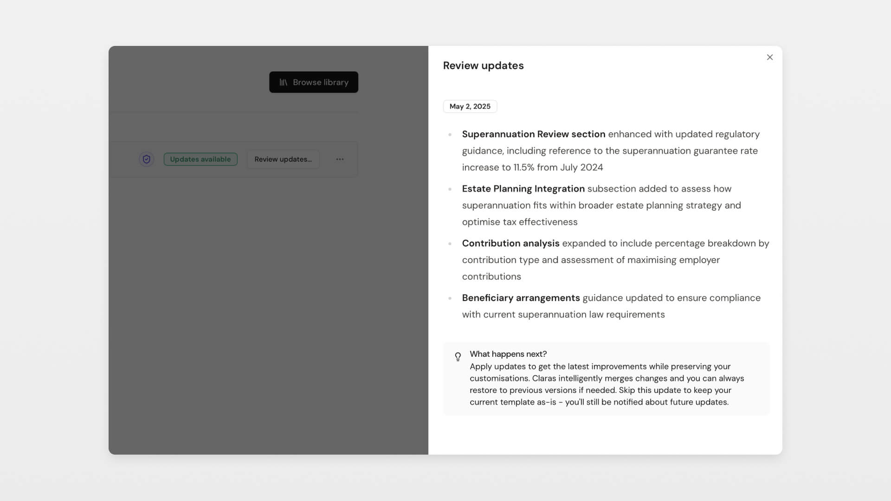
Task: Expand the What happens next section
Action: tap(508, 354)
